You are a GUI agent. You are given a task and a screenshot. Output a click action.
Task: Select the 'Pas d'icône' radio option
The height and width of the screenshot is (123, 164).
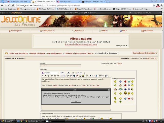click(43, 119)
